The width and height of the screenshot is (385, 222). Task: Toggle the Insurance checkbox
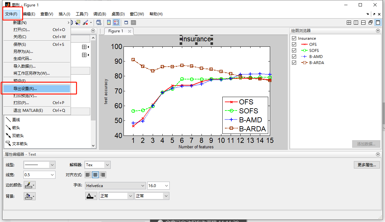[x=294, y=38]
